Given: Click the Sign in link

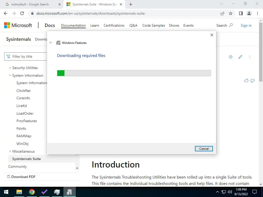Looking at the screenshot, I should (x=246, y=25).
